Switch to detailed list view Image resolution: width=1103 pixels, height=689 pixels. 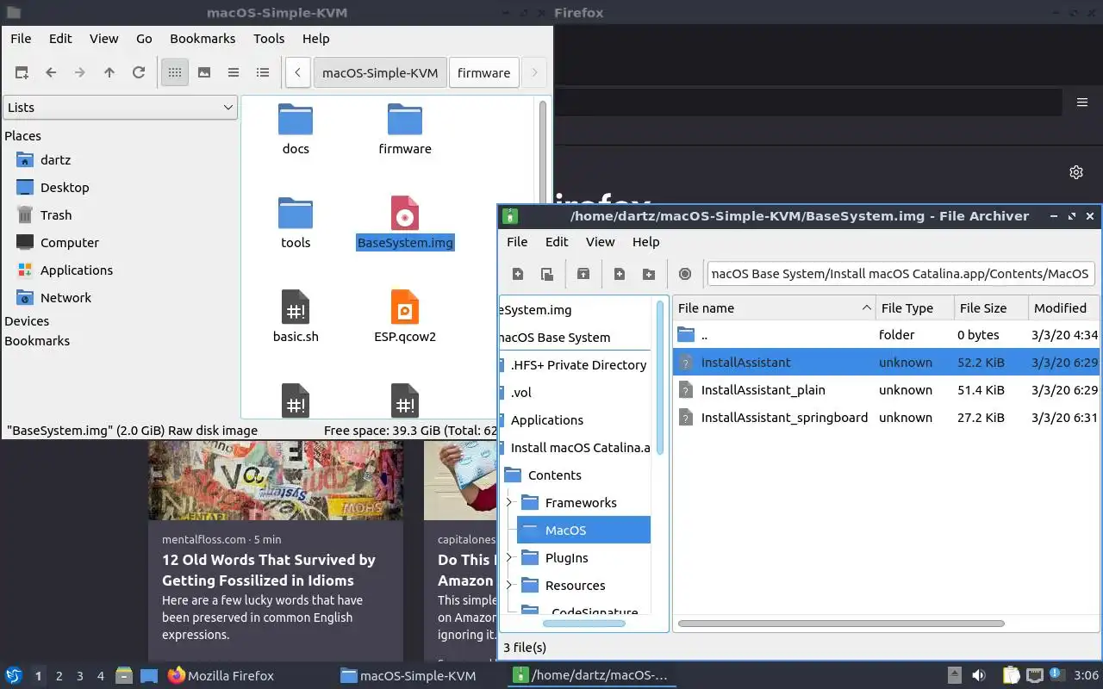263,73
